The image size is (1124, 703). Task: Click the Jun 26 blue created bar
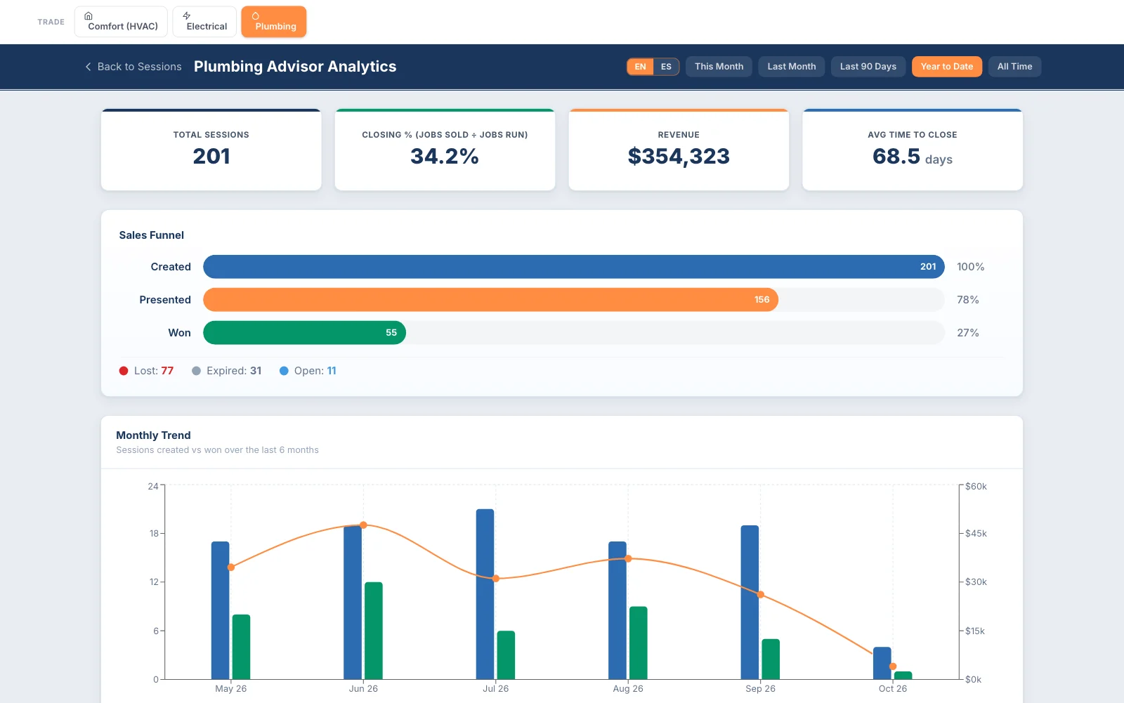click(353, 603)
